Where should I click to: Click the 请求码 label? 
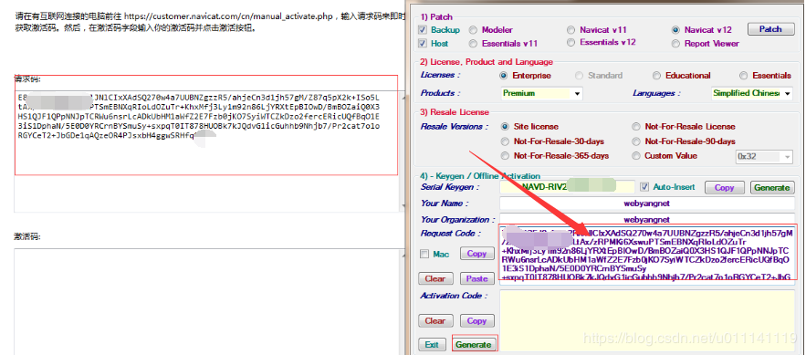coord(27,79)
